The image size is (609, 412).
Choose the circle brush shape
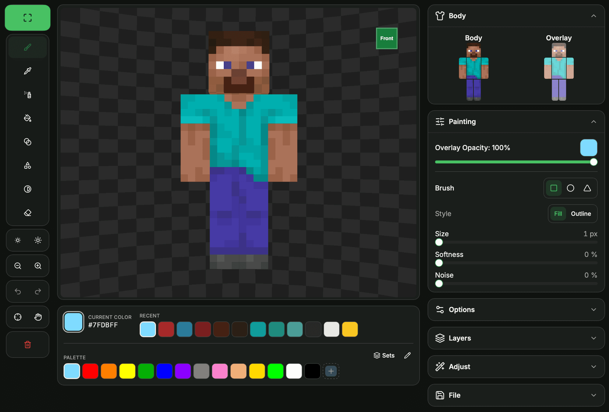click(x=570, y=188)
